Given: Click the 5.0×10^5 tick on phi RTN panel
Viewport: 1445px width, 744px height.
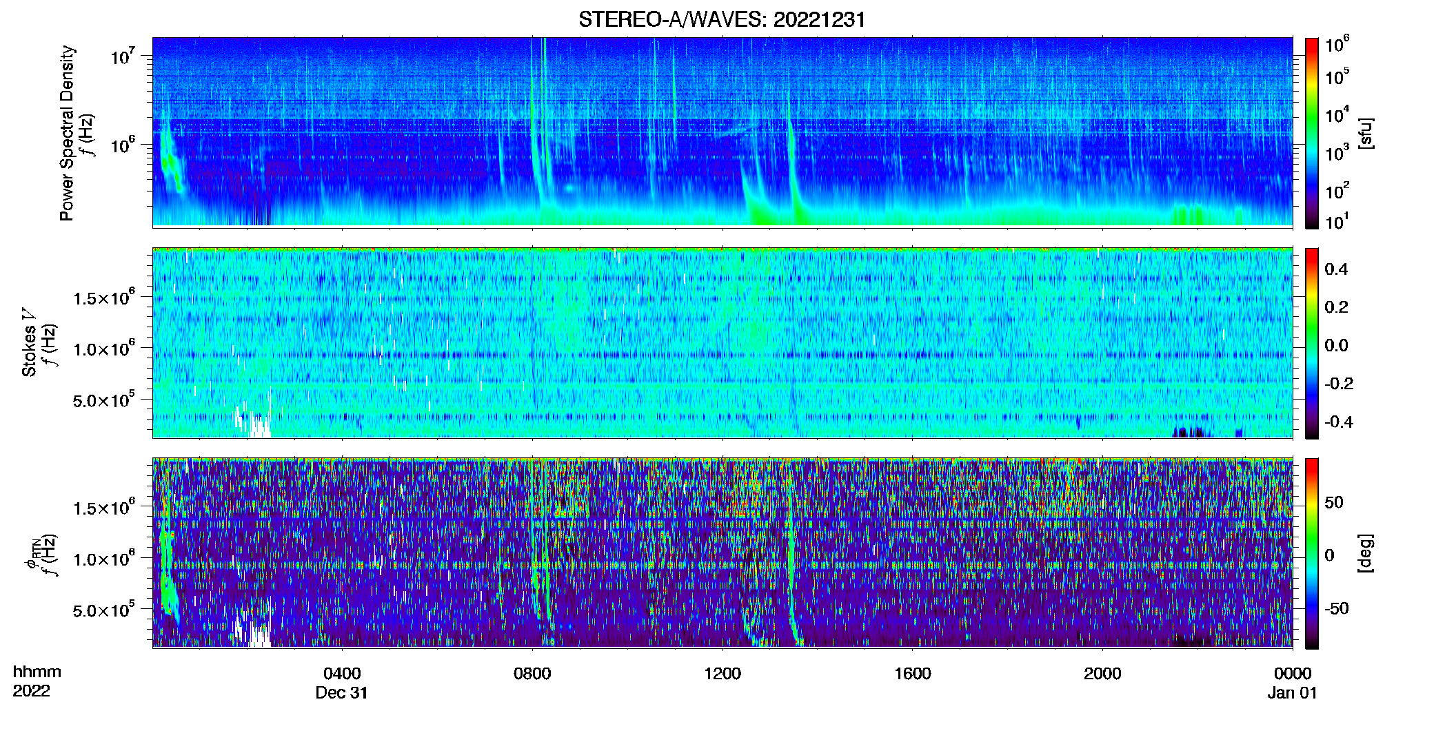Looking at the screenshot, I should coord(104,610).
